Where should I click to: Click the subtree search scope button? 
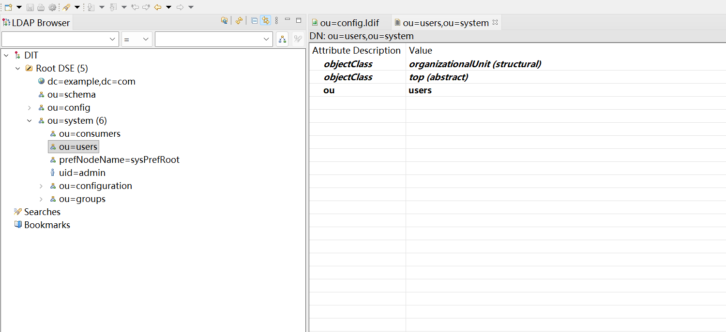[x=282, y=39]
